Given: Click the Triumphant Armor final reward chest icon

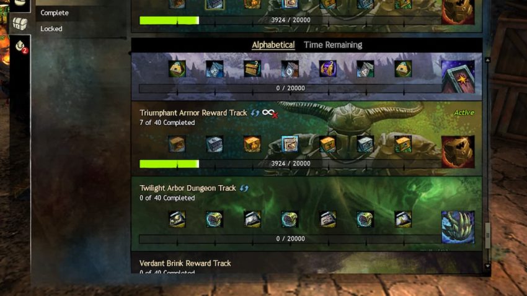Looking at the screenshot, I should coord(458,152).
